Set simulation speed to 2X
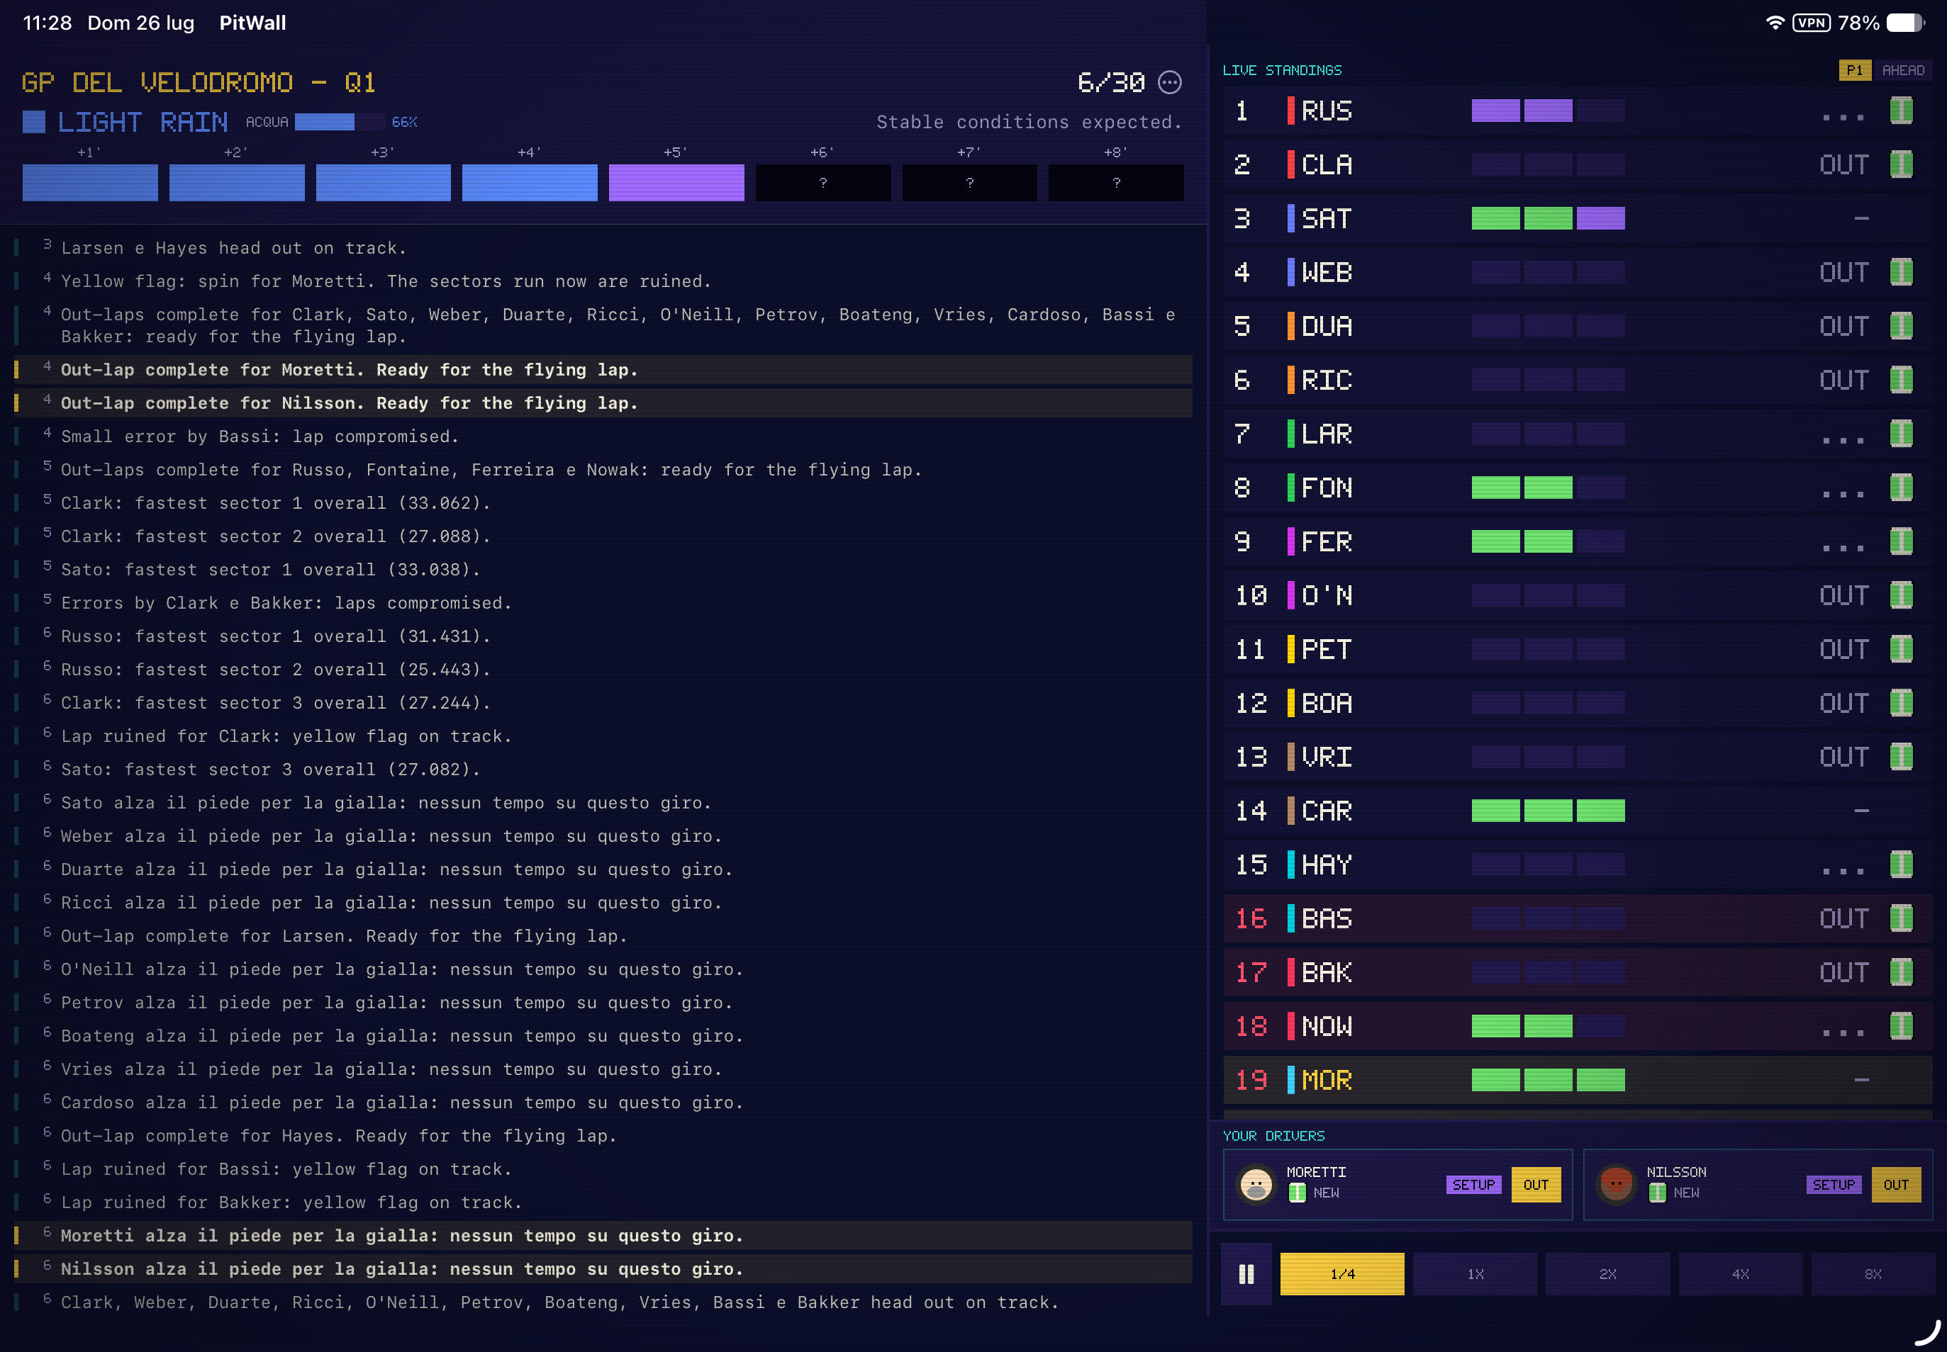 (1607, 1273)
